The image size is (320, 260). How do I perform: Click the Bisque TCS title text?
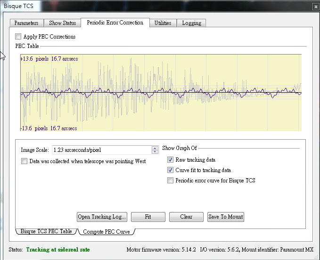pos(18,6)
